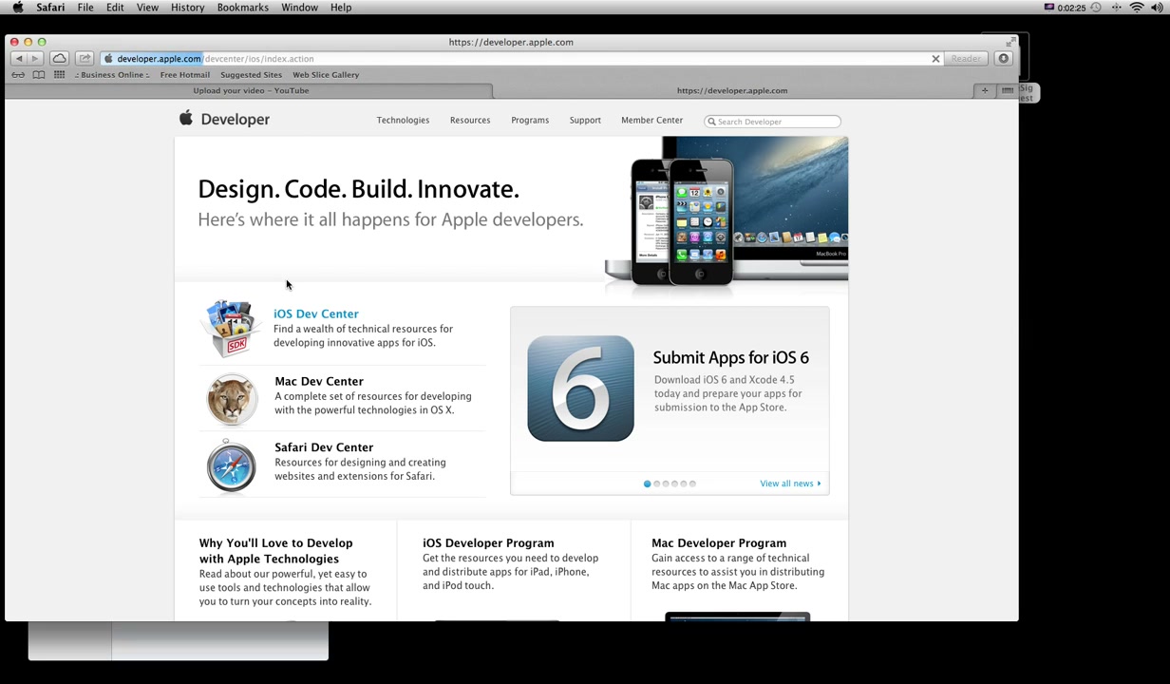Screen dimensions: 1170x684
Task: Select the fourth news carousel dot
Action: coord(674,484)
